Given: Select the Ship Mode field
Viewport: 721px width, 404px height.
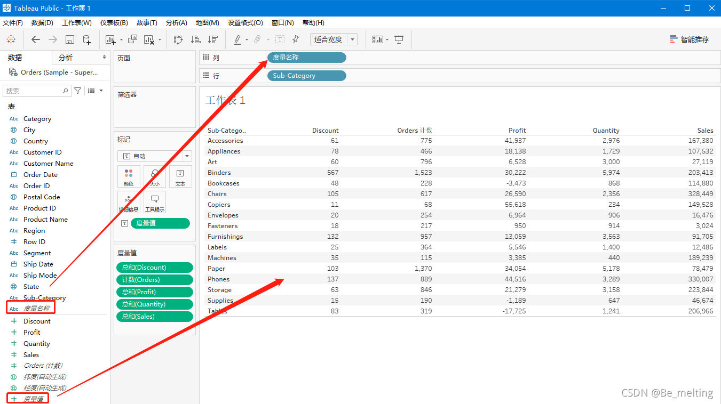Looking at the screenshot, I should pos(40,276).
